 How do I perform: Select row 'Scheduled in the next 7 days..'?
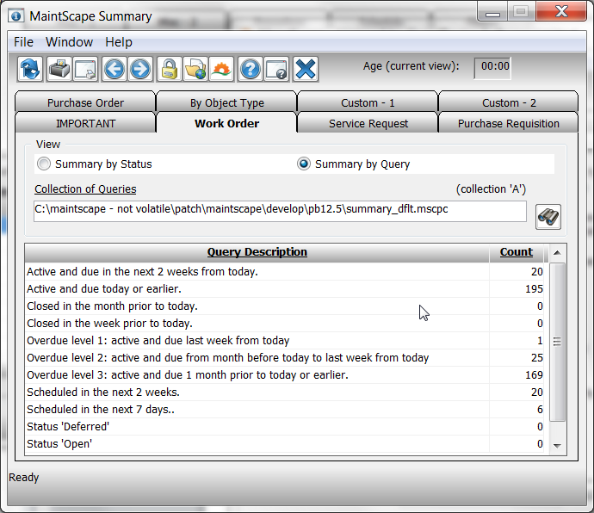(284, 410)
